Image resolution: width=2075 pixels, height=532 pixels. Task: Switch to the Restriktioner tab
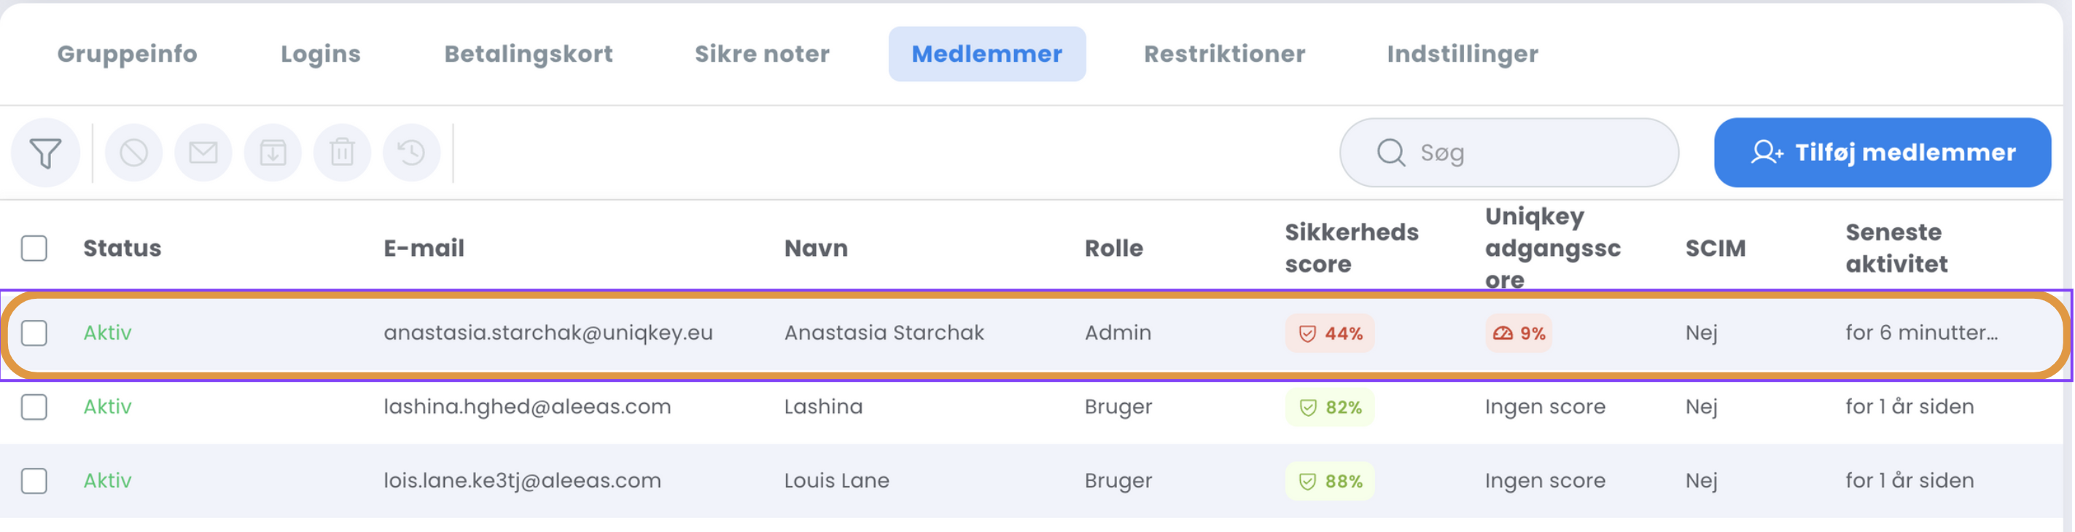coord(1224,54)
